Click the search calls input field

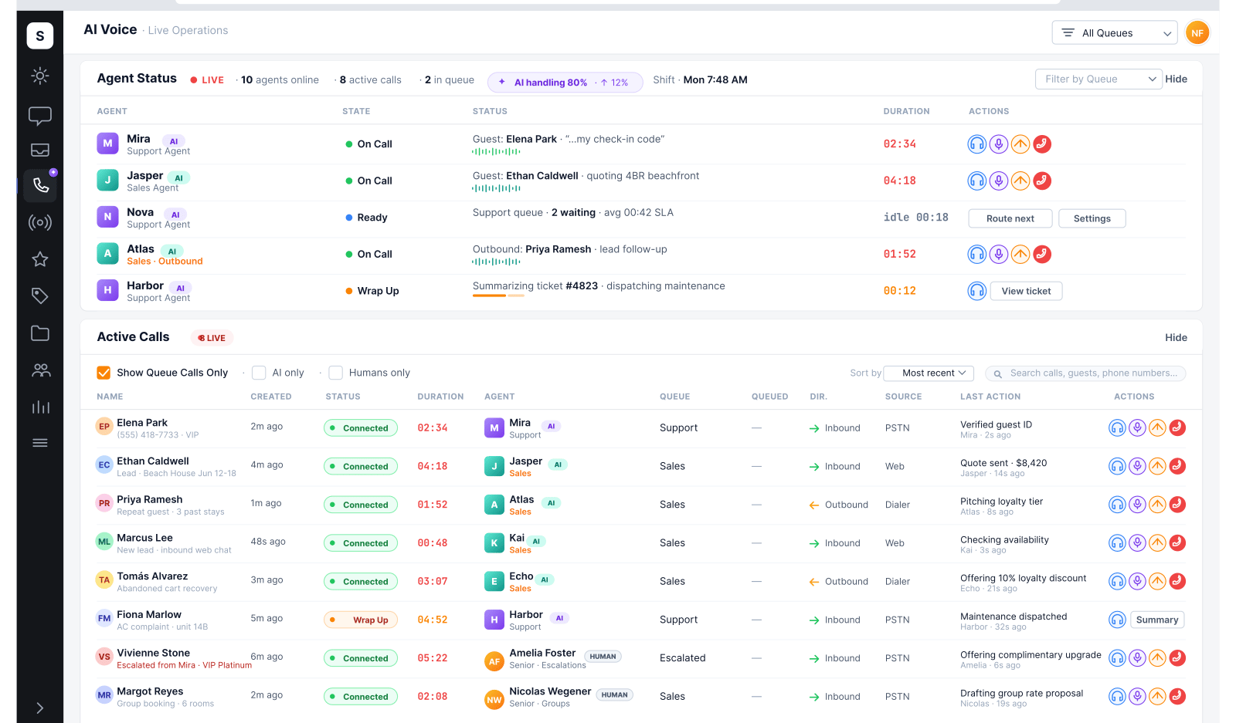click(x=1085, y=373)
